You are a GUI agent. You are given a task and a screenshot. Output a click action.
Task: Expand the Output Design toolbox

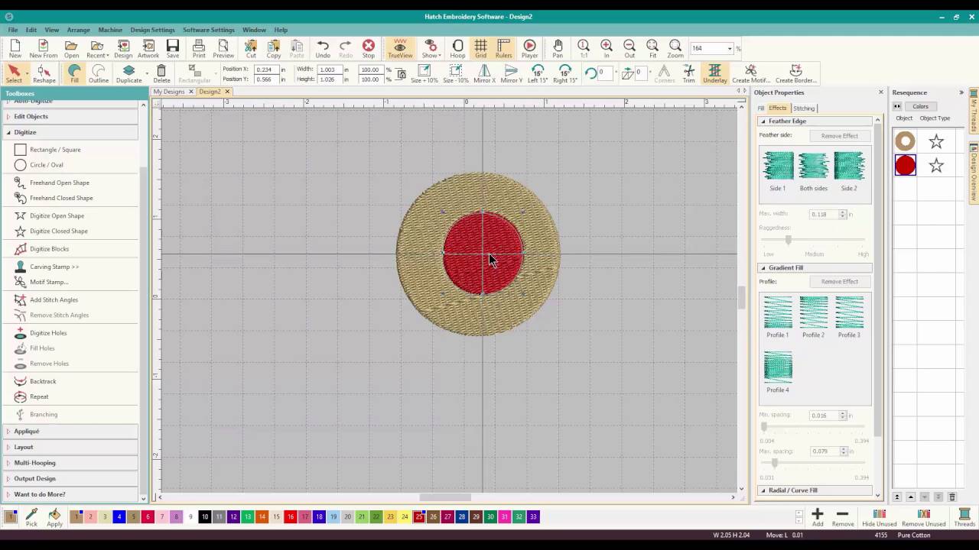coord(70,478)
